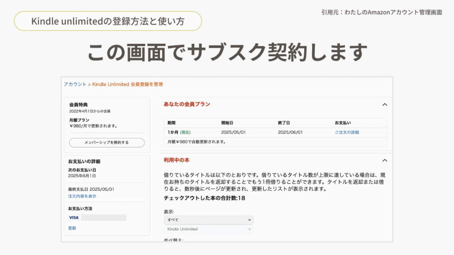
Task: Collapse the 利用中の本 section chevron
Action: click(x=384, y=160)
